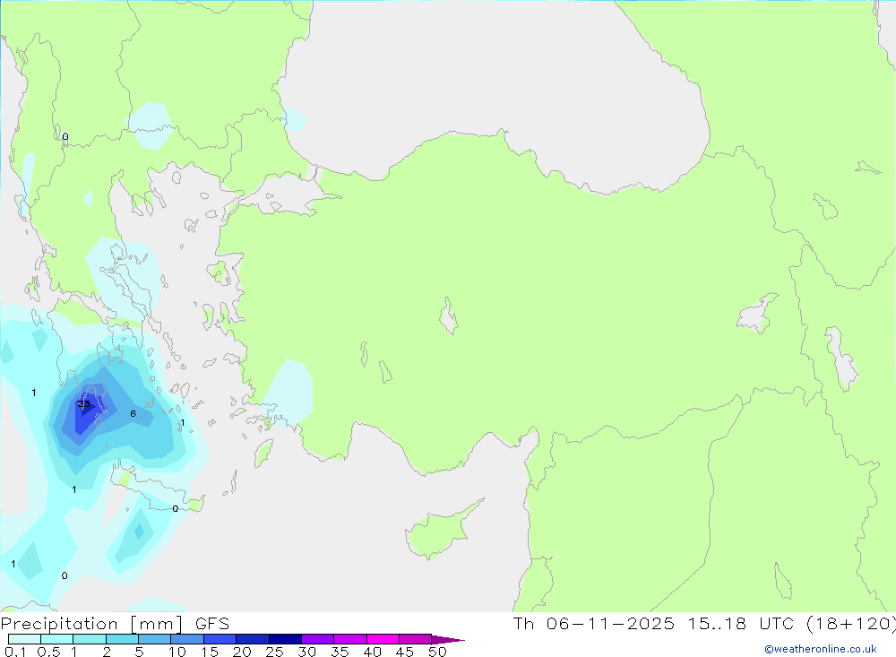Pick the 10–15 mm legend color box
The height and width of the screenshot is (657, 896).
(x=187, y=639)
